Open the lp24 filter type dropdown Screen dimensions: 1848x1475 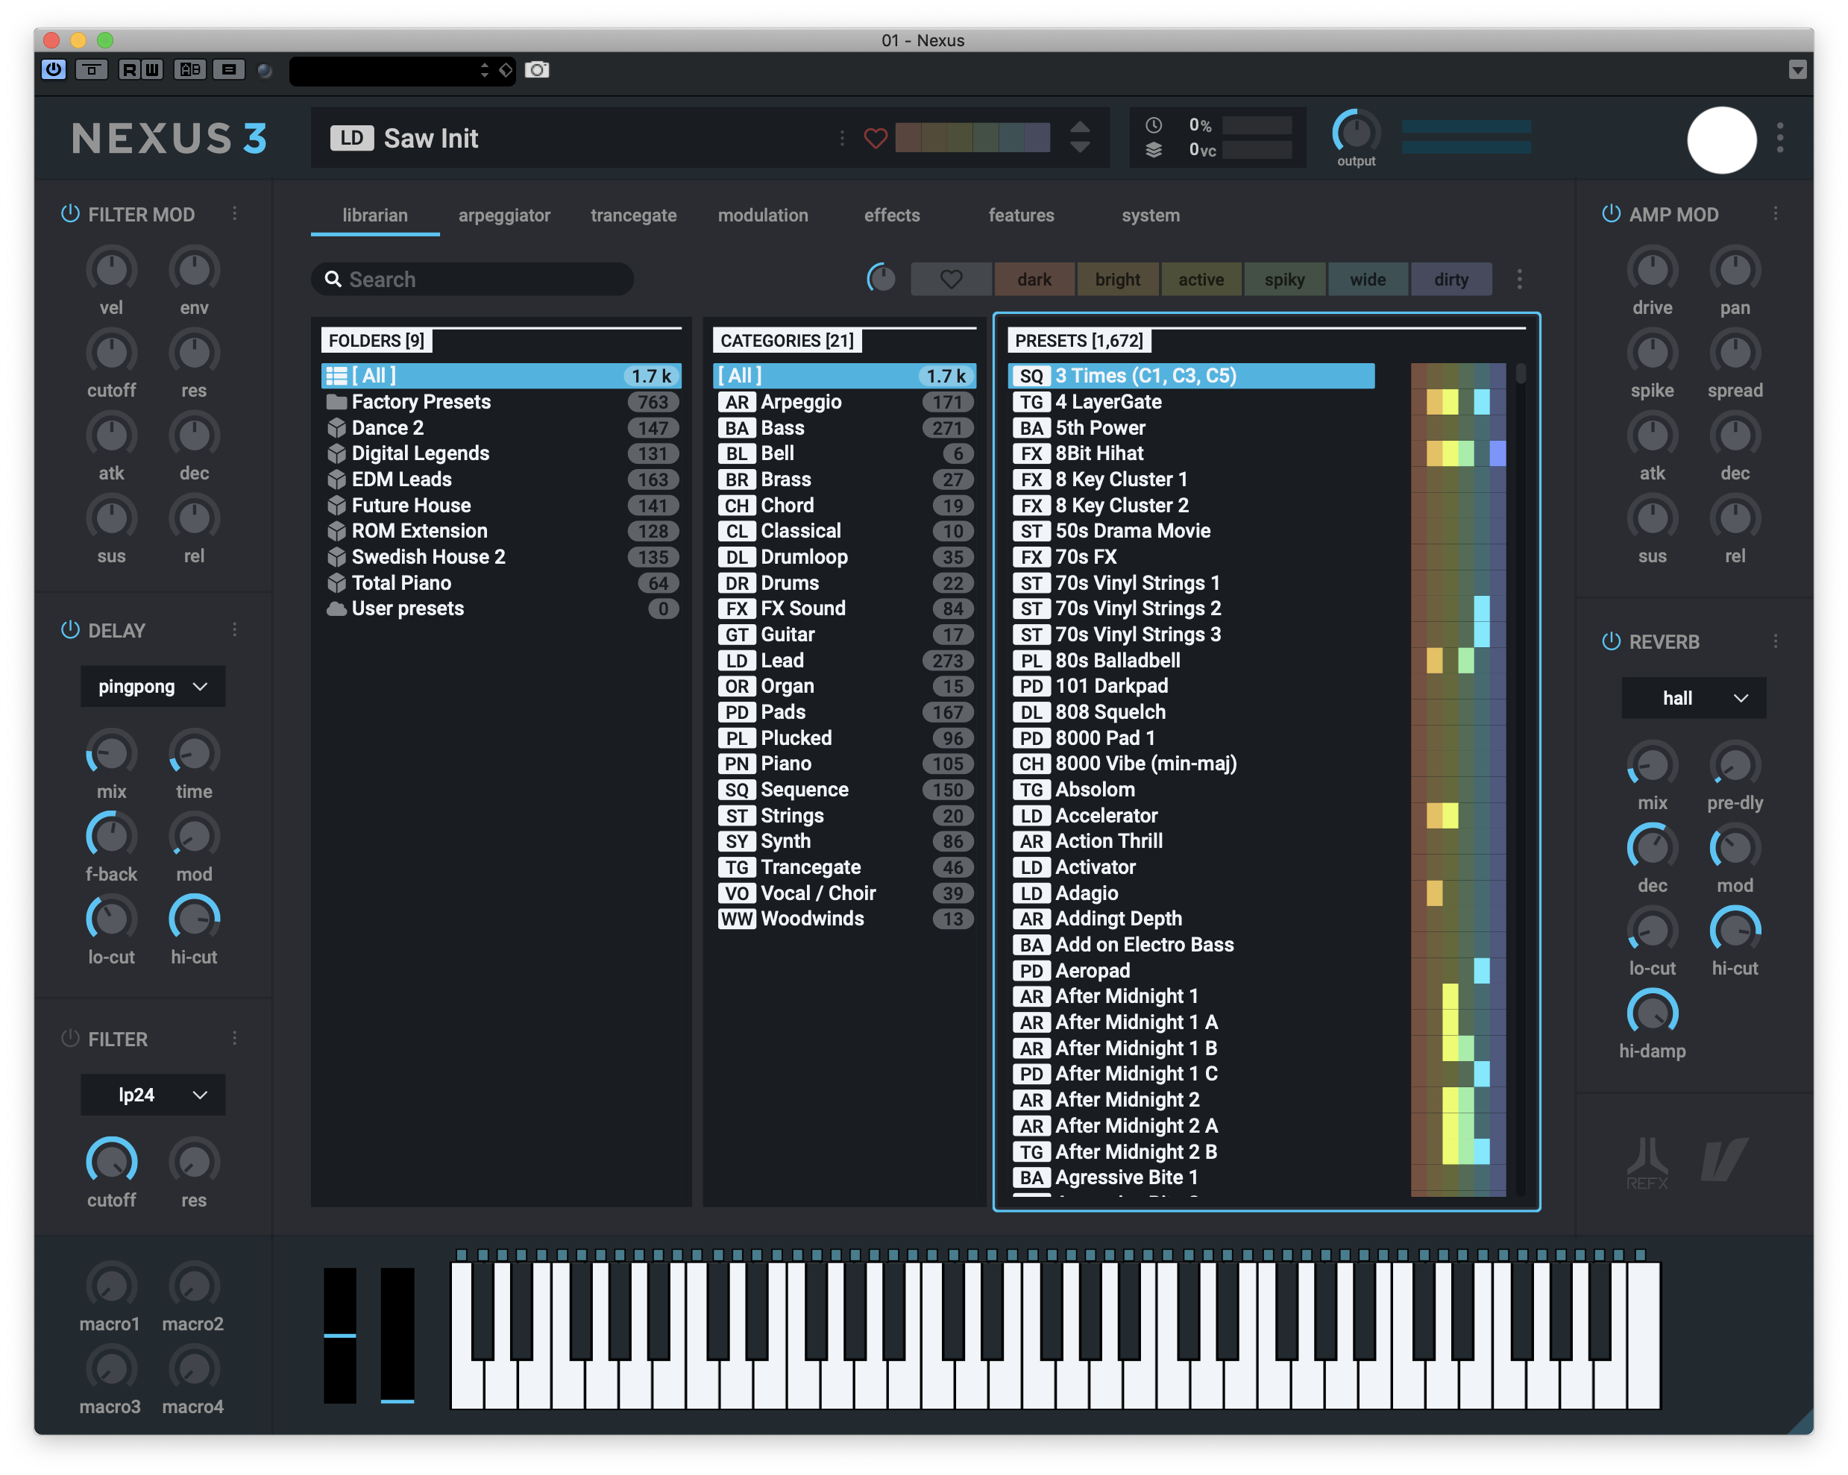[153, 1095]
